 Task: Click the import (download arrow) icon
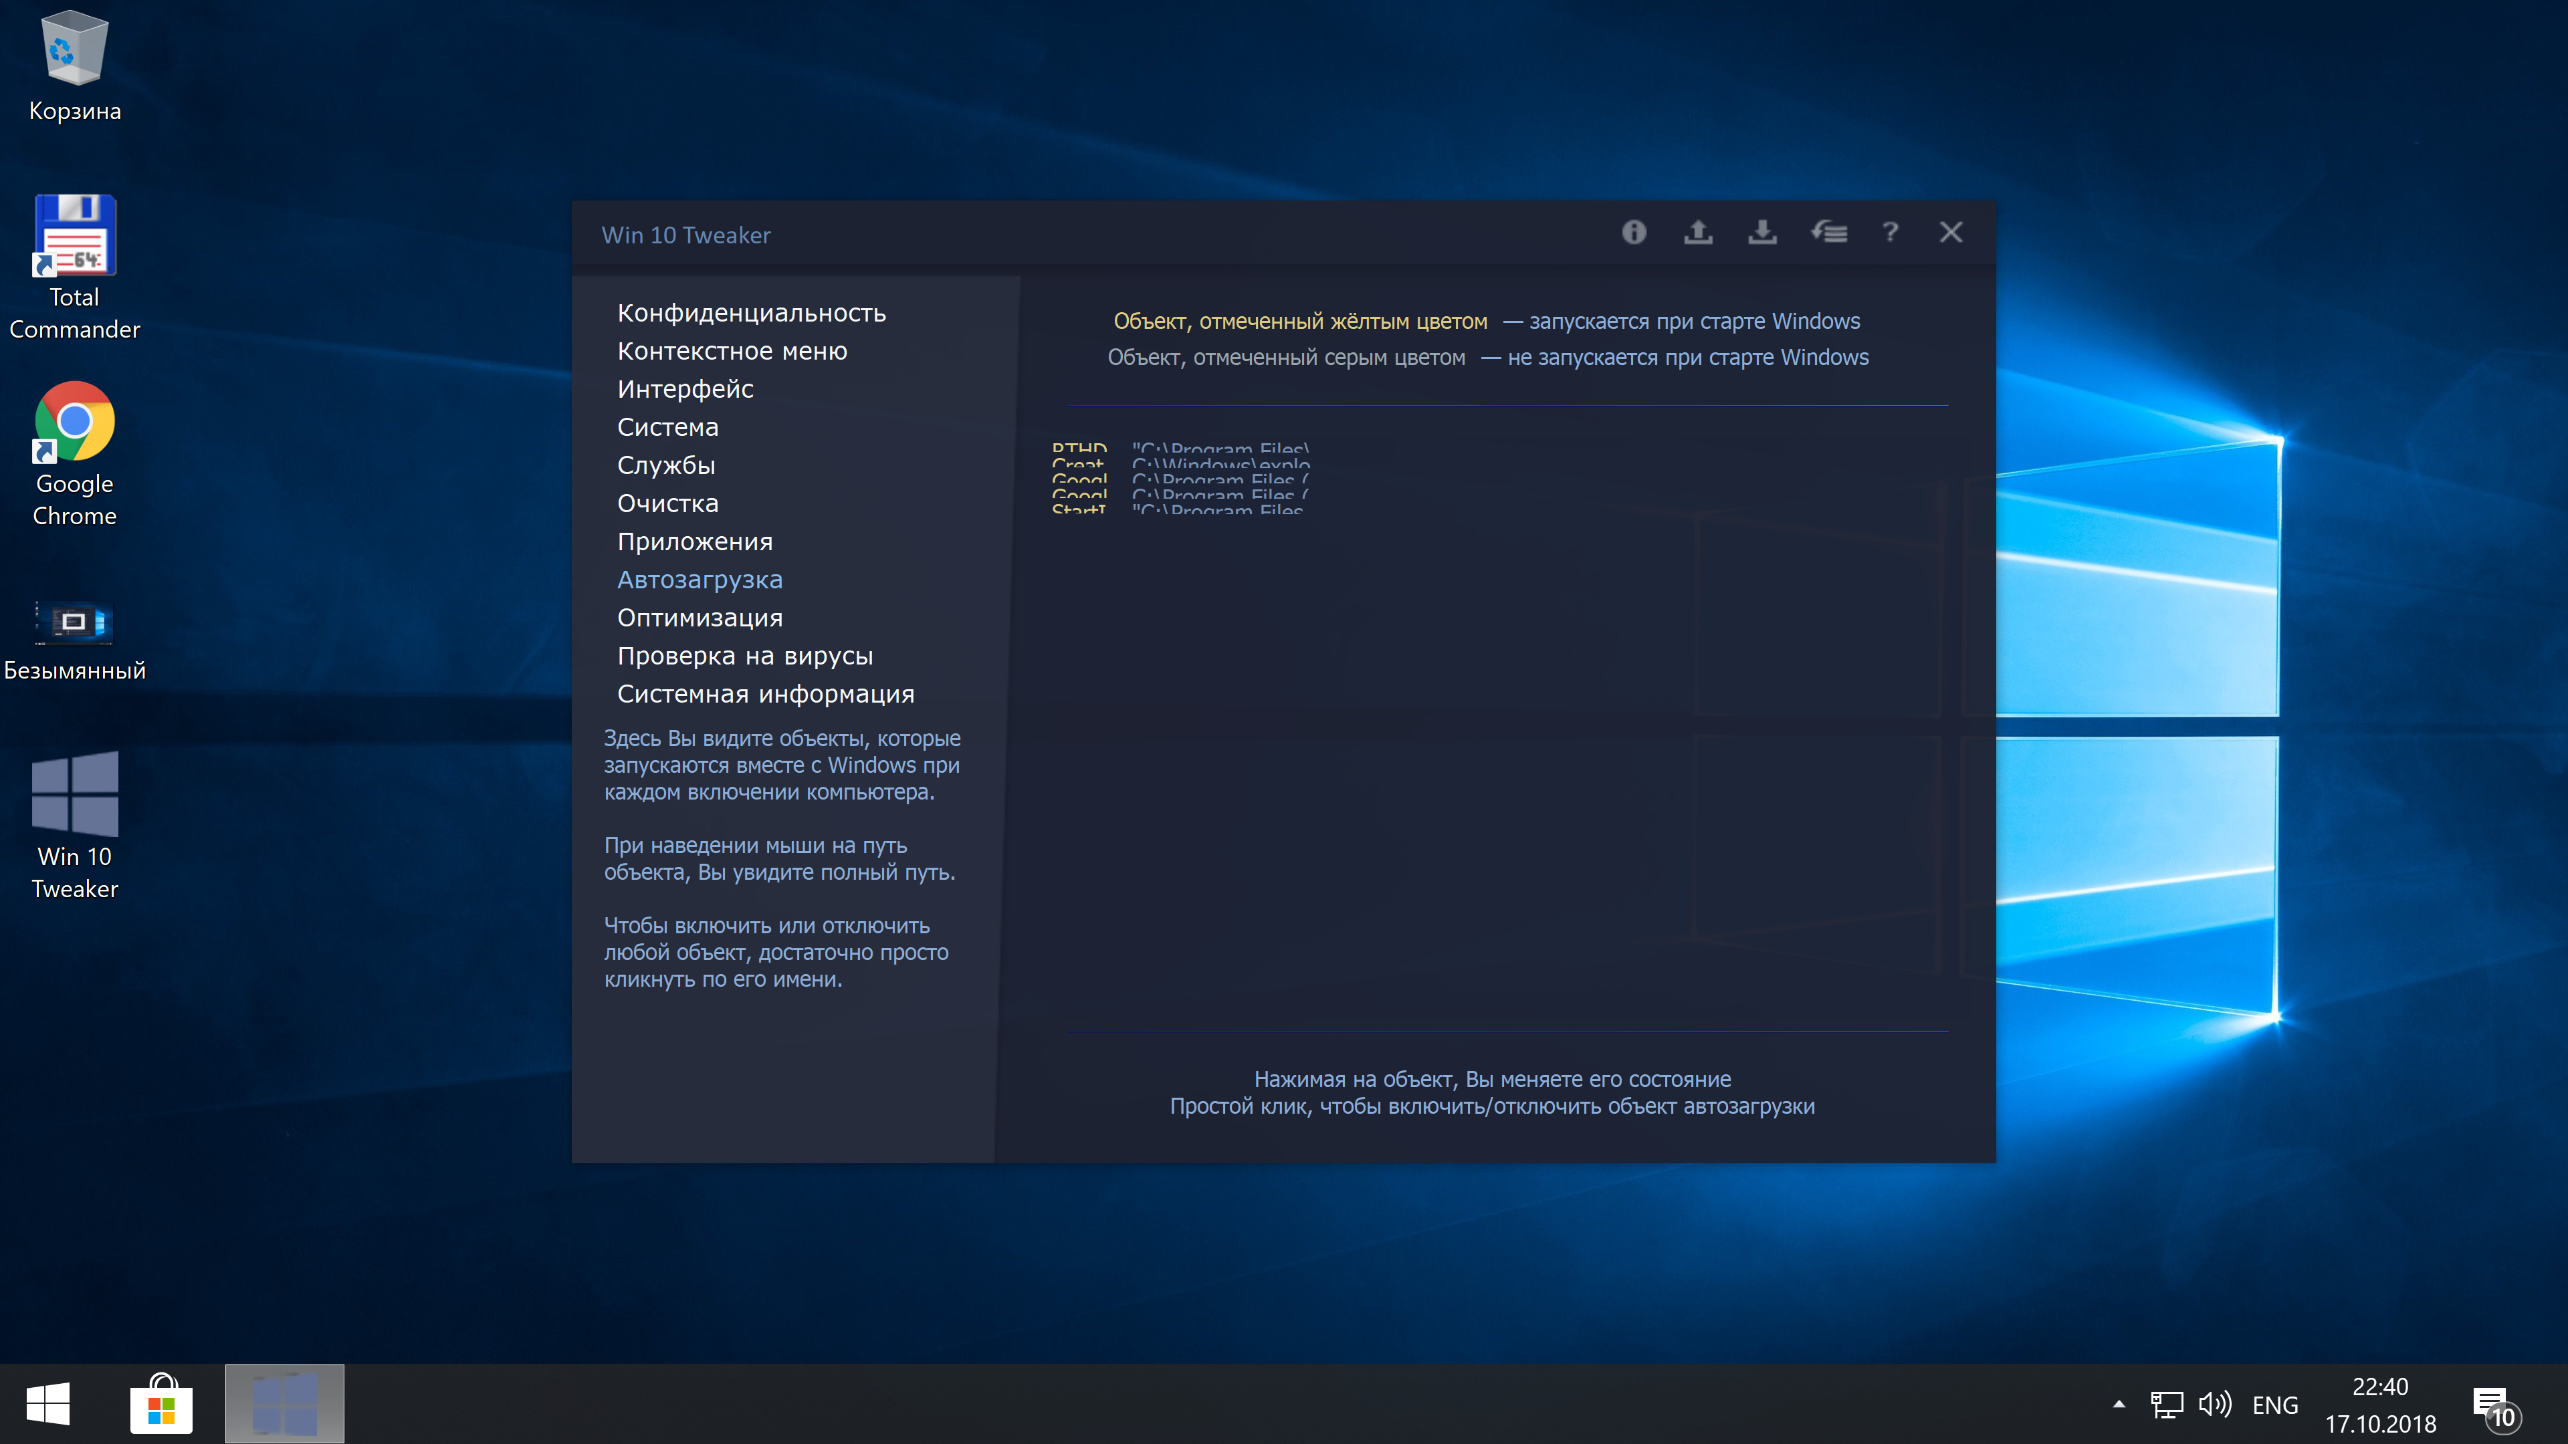1761,232
